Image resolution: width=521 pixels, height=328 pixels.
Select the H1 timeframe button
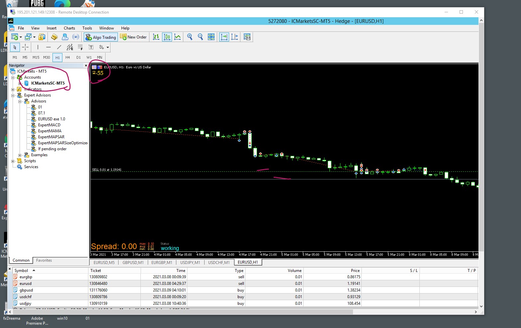[57, 57]
